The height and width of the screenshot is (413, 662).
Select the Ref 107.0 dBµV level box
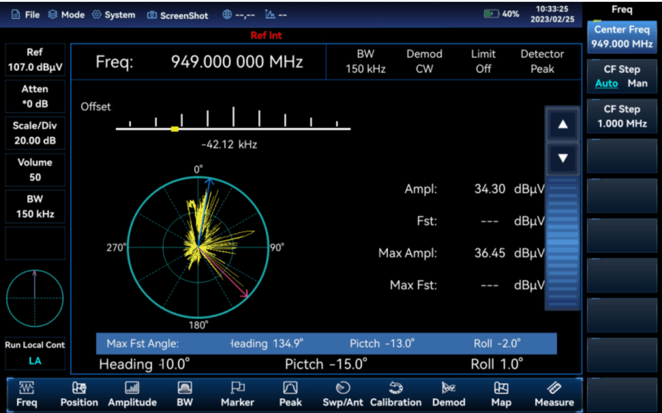coord(34,60)
